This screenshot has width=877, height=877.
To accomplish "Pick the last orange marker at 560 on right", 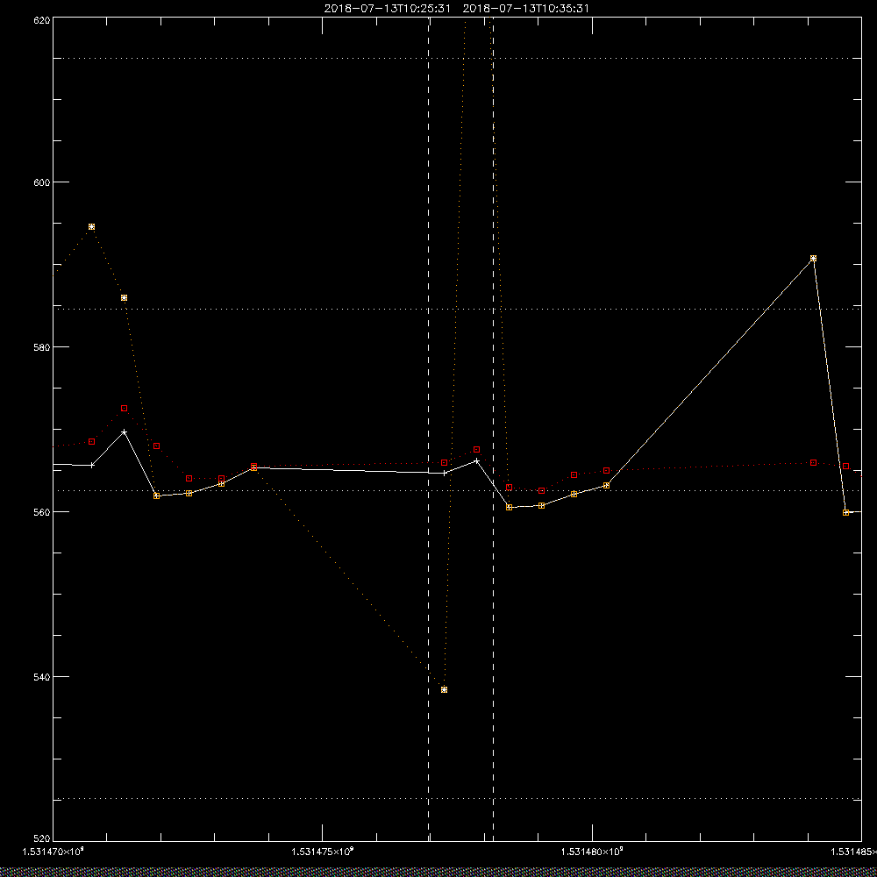I will [x=845, y=512].
